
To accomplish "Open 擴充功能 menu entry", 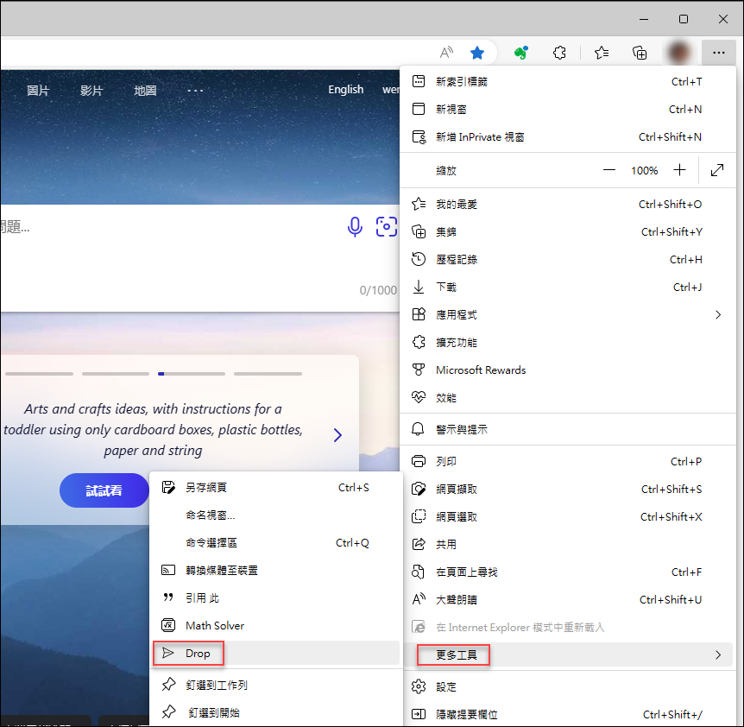I will [567, 342].
